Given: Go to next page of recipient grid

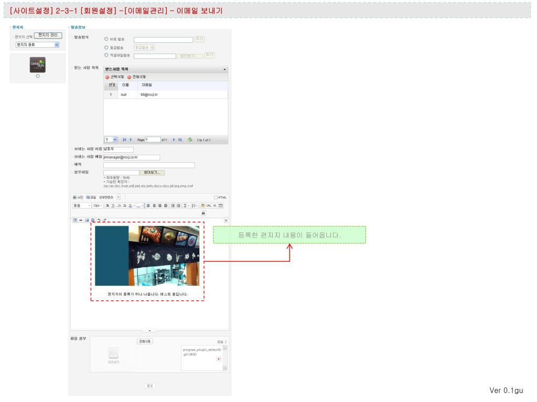Looking at the screenshot, I should click(x=174, y=139).
